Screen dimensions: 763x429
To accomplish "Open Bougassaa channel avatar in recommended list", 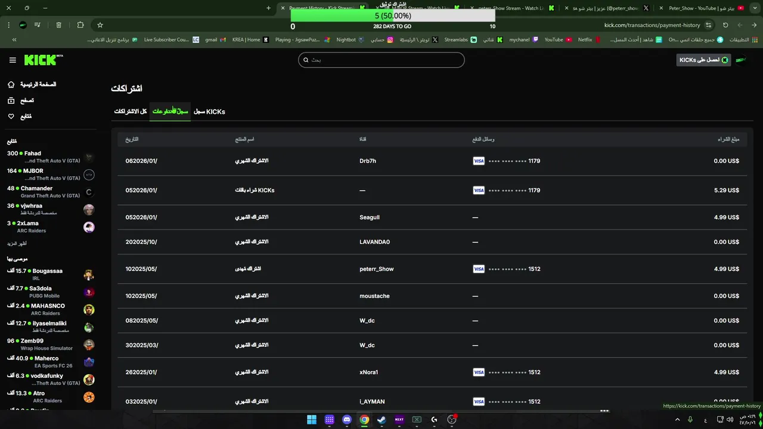I will click(x=89, y=275).
